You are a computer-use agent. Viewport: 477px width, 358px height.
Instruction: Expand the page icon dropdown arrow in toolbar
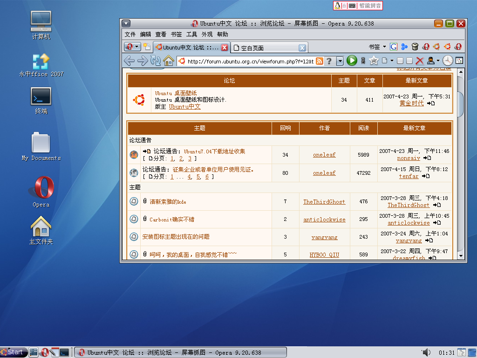tap(392, 61)
